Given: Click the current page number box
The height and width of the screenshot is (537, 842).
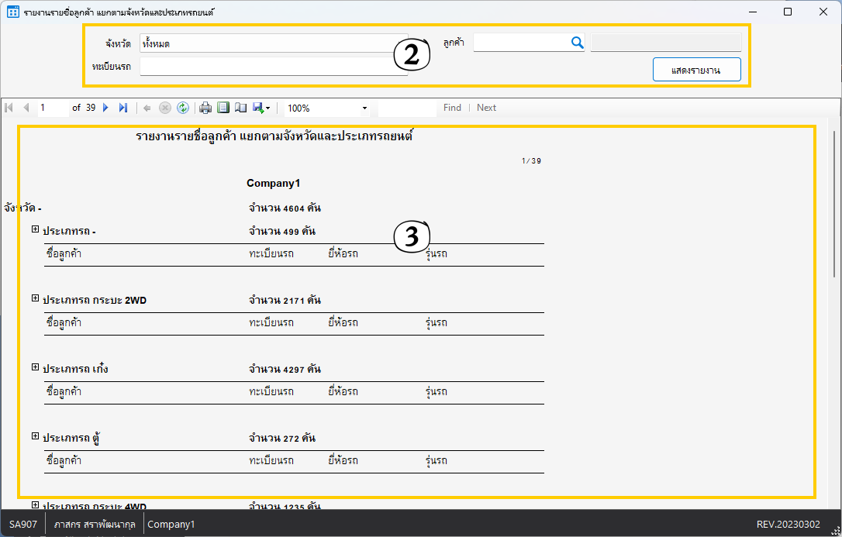Looking at the screenshot, I should [x=53, y=108].
